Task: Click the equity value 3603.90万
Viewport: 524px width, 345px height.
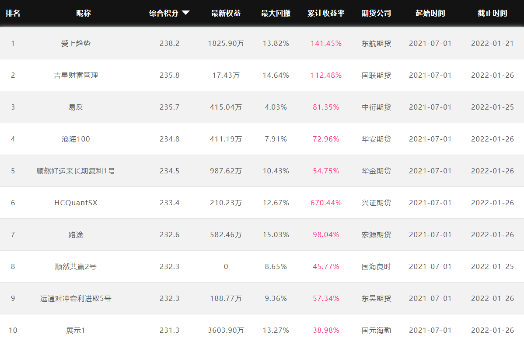Action: coord(226,330)
